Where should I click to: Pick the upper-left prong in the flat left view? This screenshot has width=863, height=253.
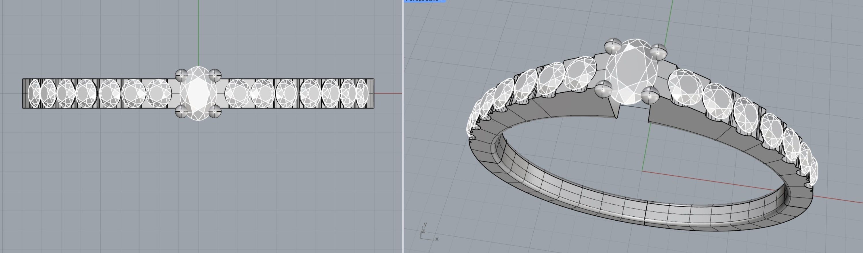pyautogui.click(x=182, y=75)
